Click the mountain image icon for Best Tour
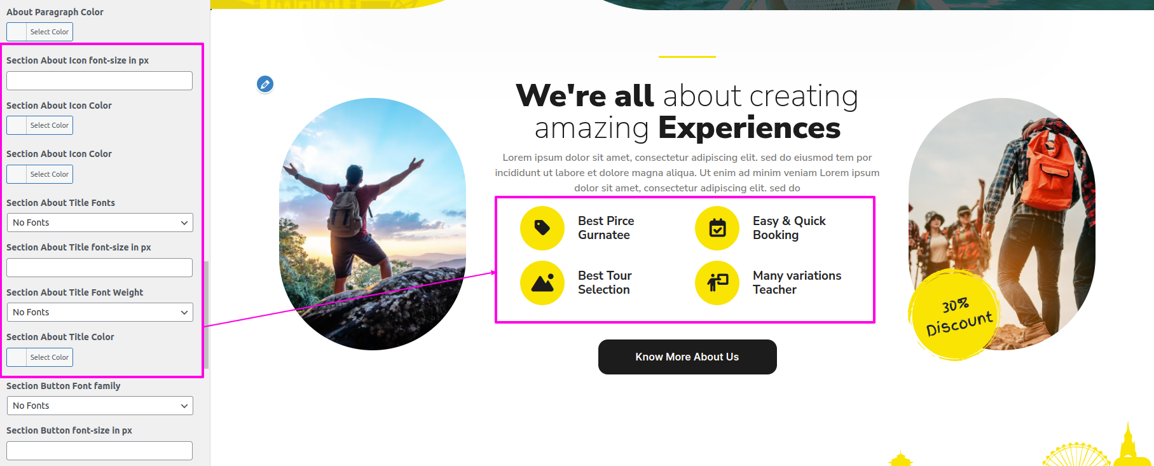This screenshot has height=466, width=1154. pyautogui.click(x=542, y=283)
